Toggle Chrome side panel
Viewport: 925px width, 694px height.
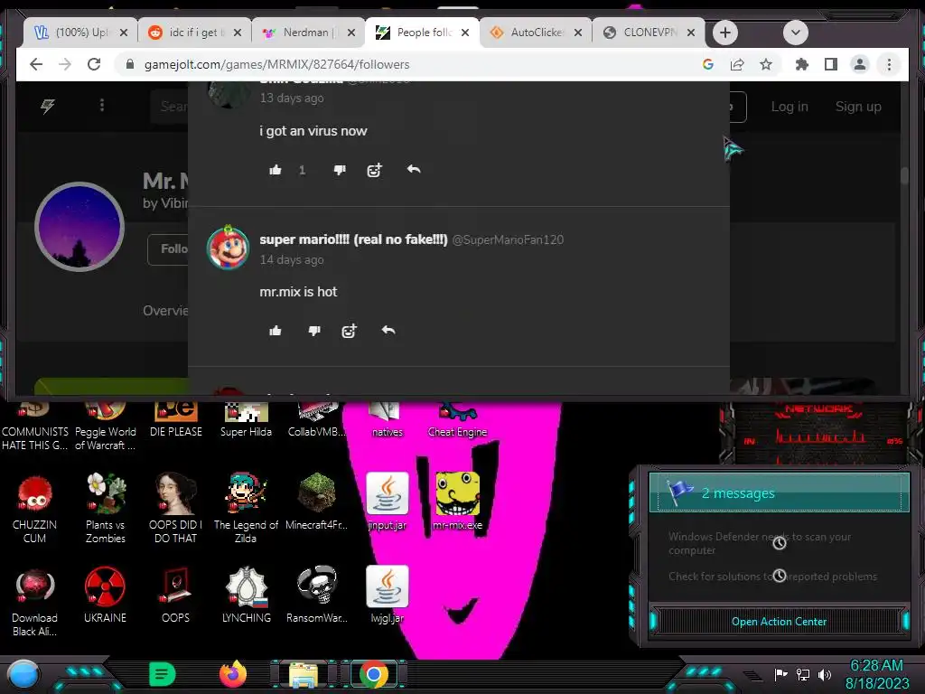[x=831, y=64]
